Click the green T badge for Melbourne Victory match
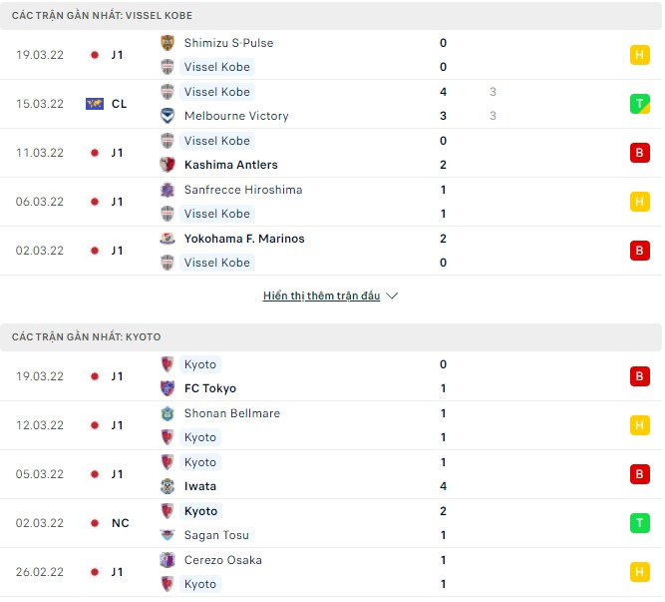Screen dimensions: 665x602 pos(639,104)
